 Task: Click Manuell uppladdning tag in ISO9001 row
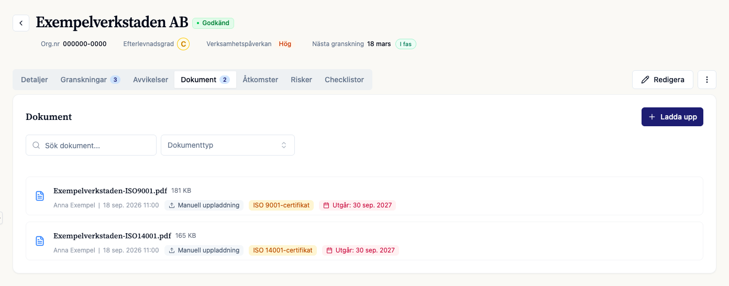pos(204,205)
